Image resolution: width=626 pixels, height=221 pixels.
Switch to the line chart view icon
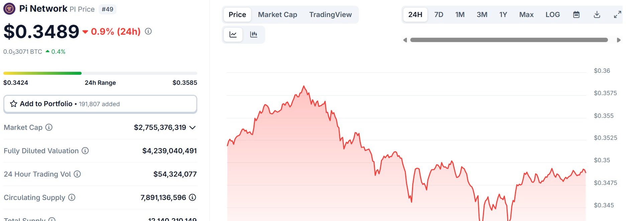(x=233, y=34)
